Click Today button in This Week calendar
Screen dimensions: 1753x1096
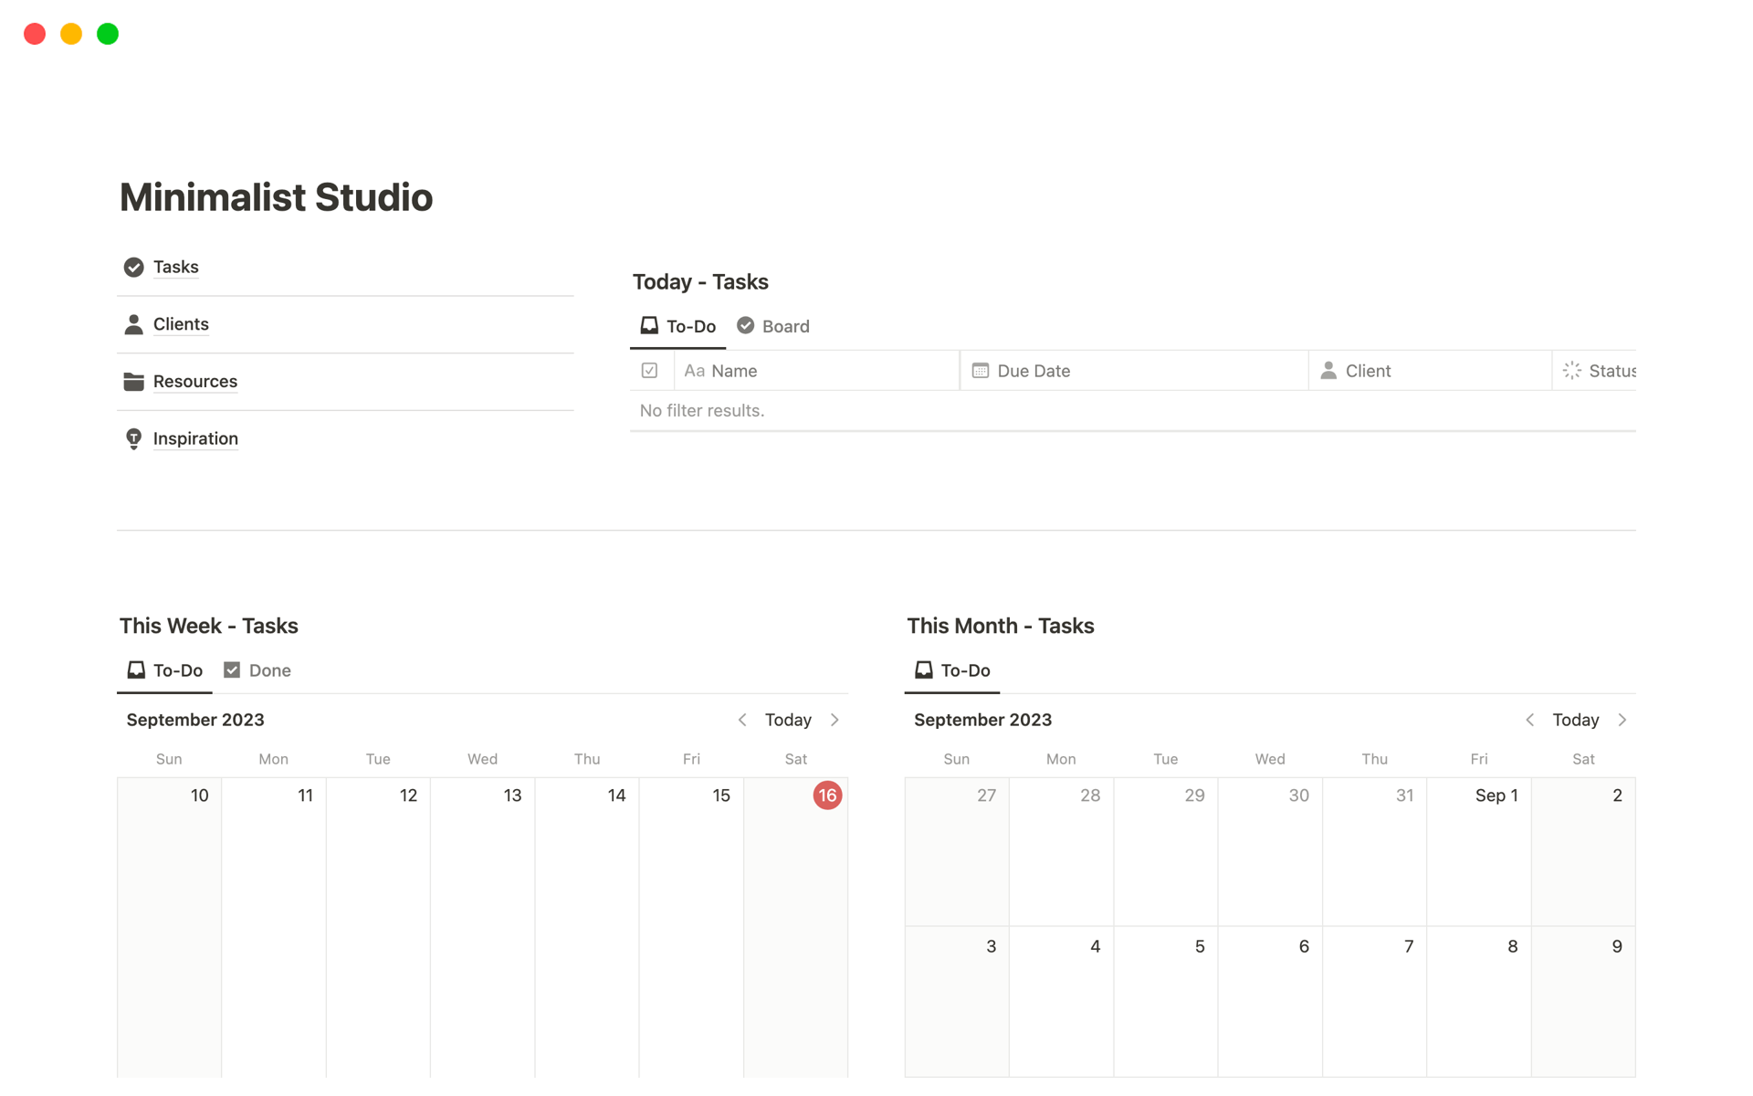pos(788,720)
